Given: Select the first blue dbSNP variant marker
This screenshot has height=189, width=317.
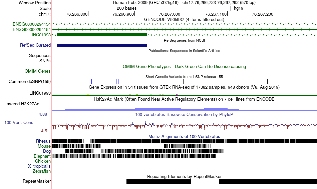Looking at the screenshot, I should tap(92, 82).
